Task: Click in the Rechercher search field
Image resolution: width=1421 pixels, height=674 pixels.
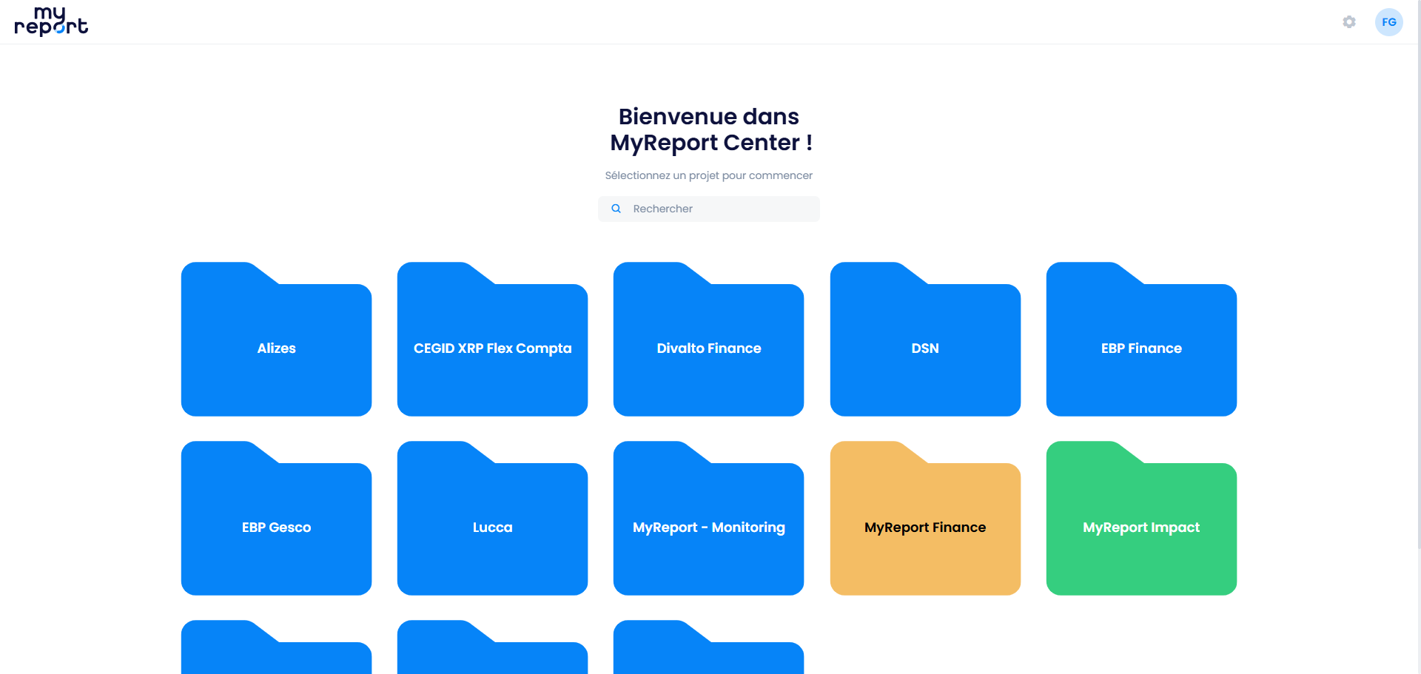Action: click(709, 209)
